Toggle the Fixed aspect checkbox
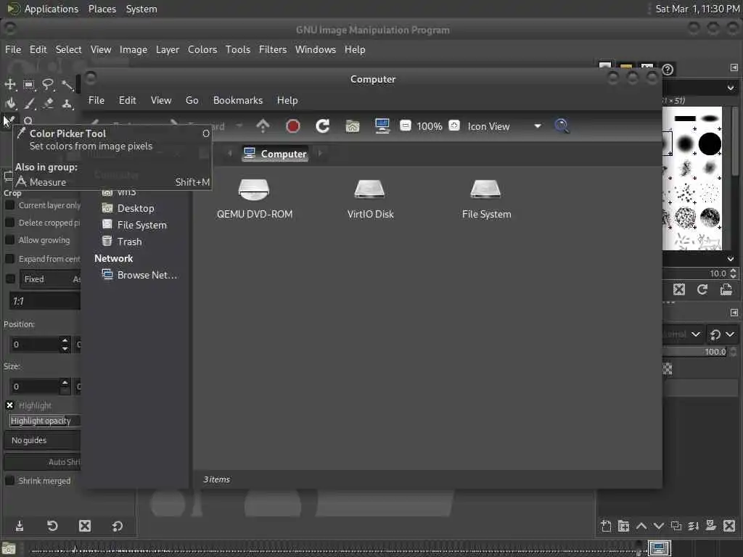The width and height of the screenshot is (743, 557). coord(10,279)
